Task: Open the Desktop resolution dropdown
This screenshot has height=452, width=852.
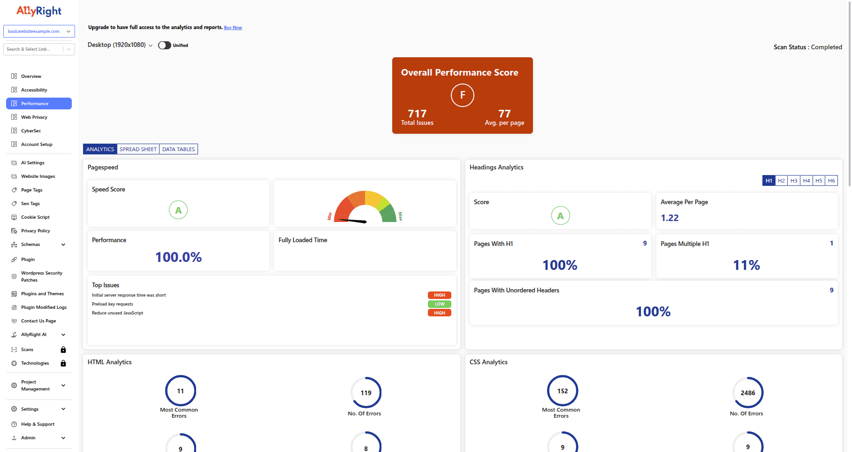Action: [120, 45]
